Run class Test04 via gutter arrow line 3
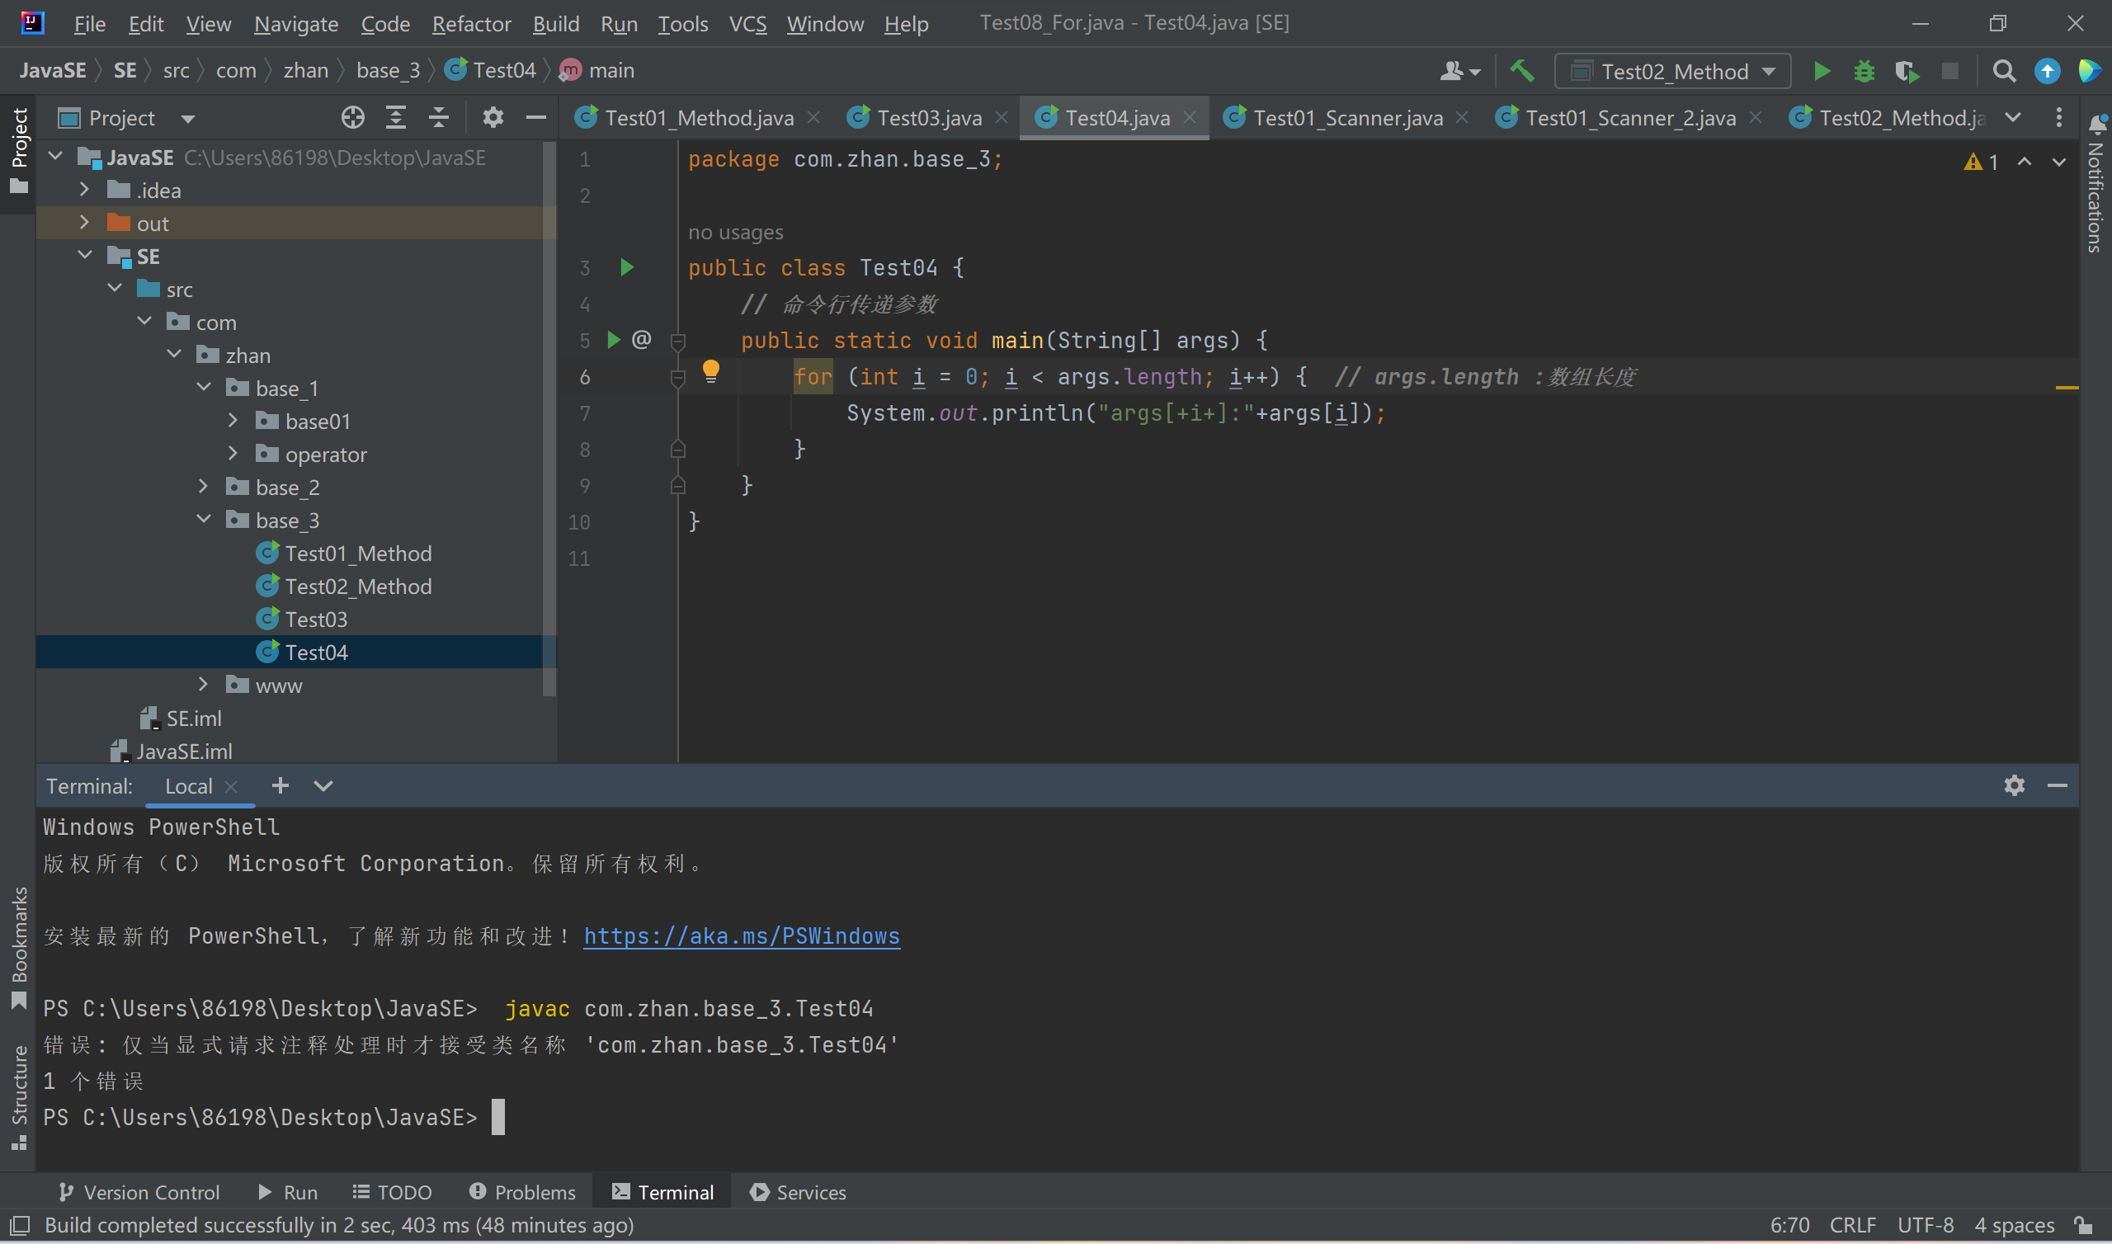Viewport: 2112px width, 1244px height. point(627,267)
